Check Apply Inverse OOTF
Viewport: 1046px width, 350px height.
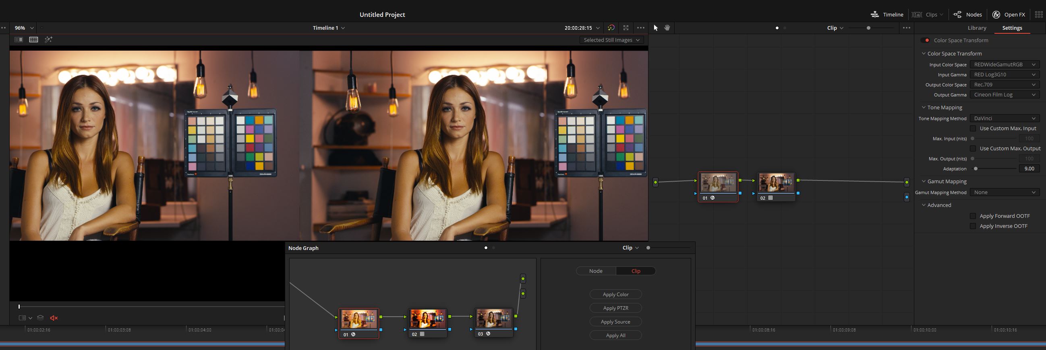[973, 226]
